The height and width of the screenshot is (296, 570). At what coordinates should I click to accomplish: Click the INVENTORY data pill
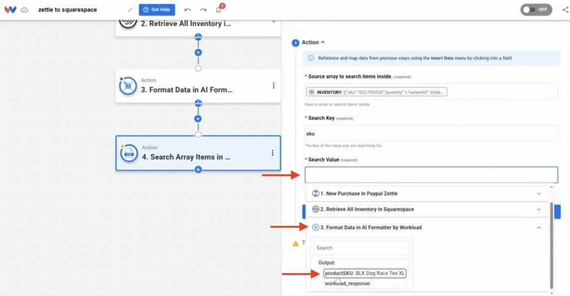[x=377, y=92]
